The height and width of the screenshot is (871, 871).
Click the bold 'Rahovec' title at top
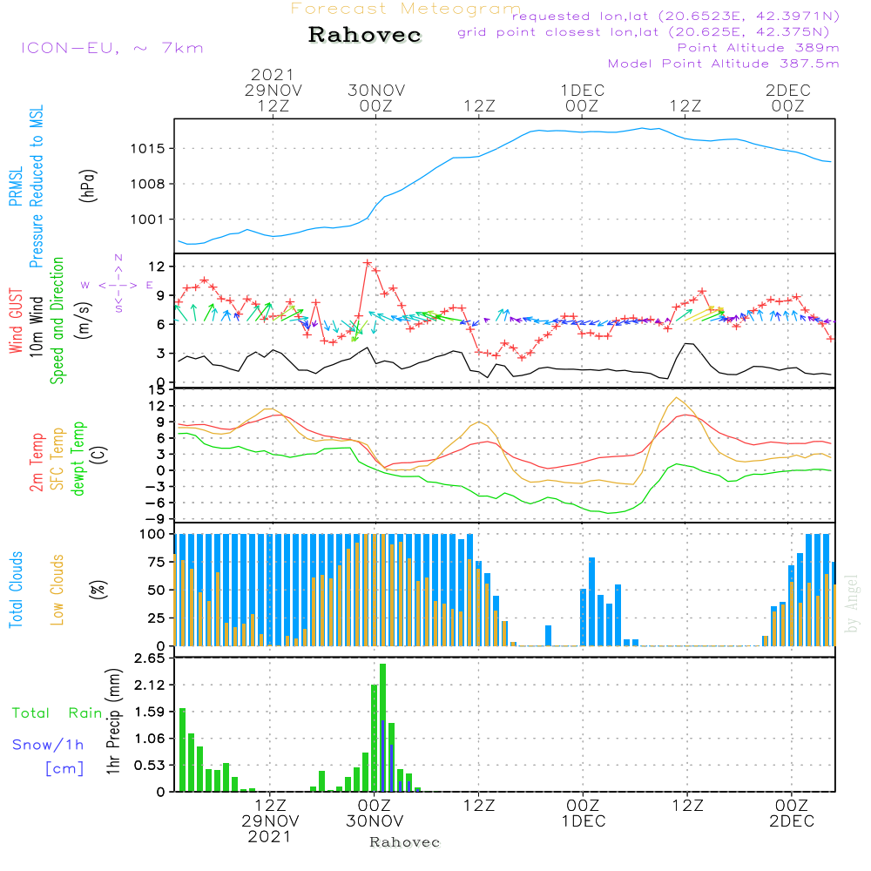(x=364, y=35)
